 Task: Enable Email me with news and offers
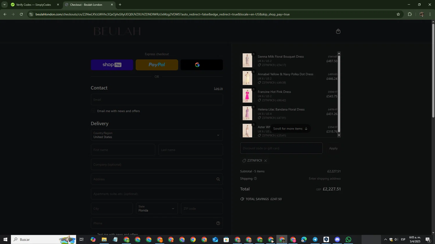93,111
